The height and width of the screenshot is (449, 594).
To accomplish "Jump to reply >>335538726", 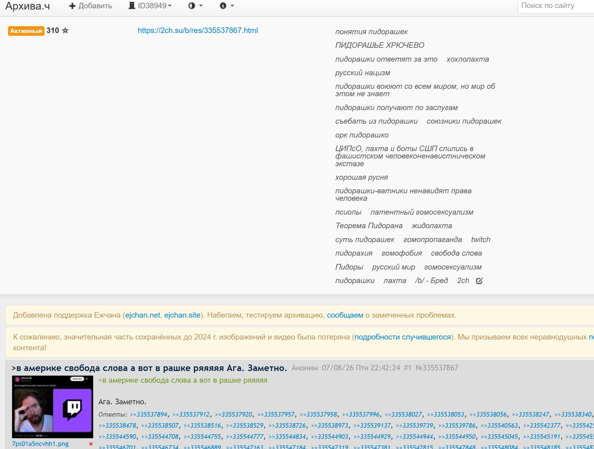I will point(287,426).
